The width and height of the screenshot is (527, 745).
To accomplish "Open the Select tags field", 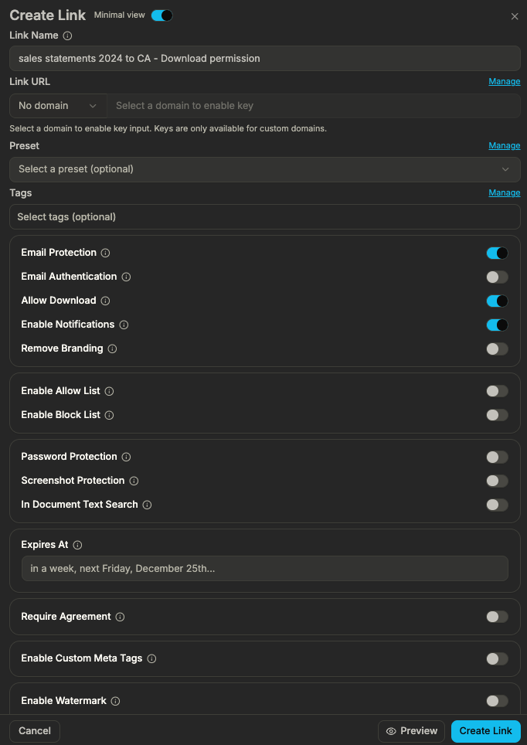I will 264,216.
